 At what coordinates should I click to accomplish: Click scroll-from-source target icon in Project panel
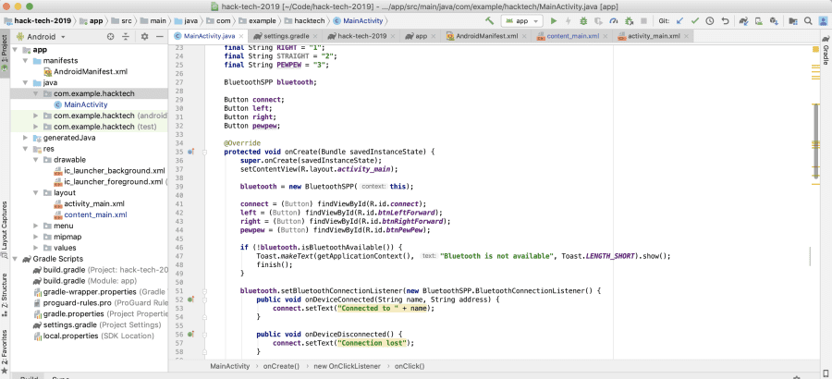[110, 37]
